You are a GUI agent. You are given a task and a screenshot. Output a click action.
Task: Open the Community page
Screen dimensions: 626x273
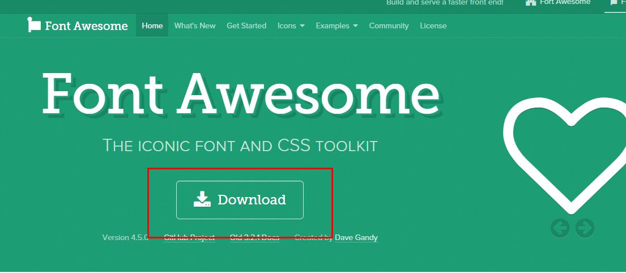tap(389, 26)
